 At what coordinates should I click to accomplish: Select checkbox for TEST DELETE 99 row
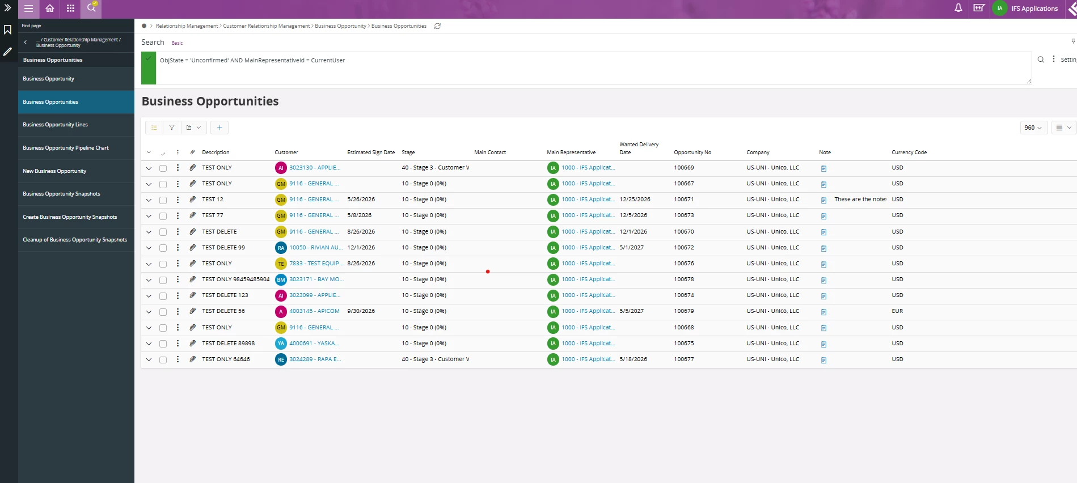click(x=163, y=248)
